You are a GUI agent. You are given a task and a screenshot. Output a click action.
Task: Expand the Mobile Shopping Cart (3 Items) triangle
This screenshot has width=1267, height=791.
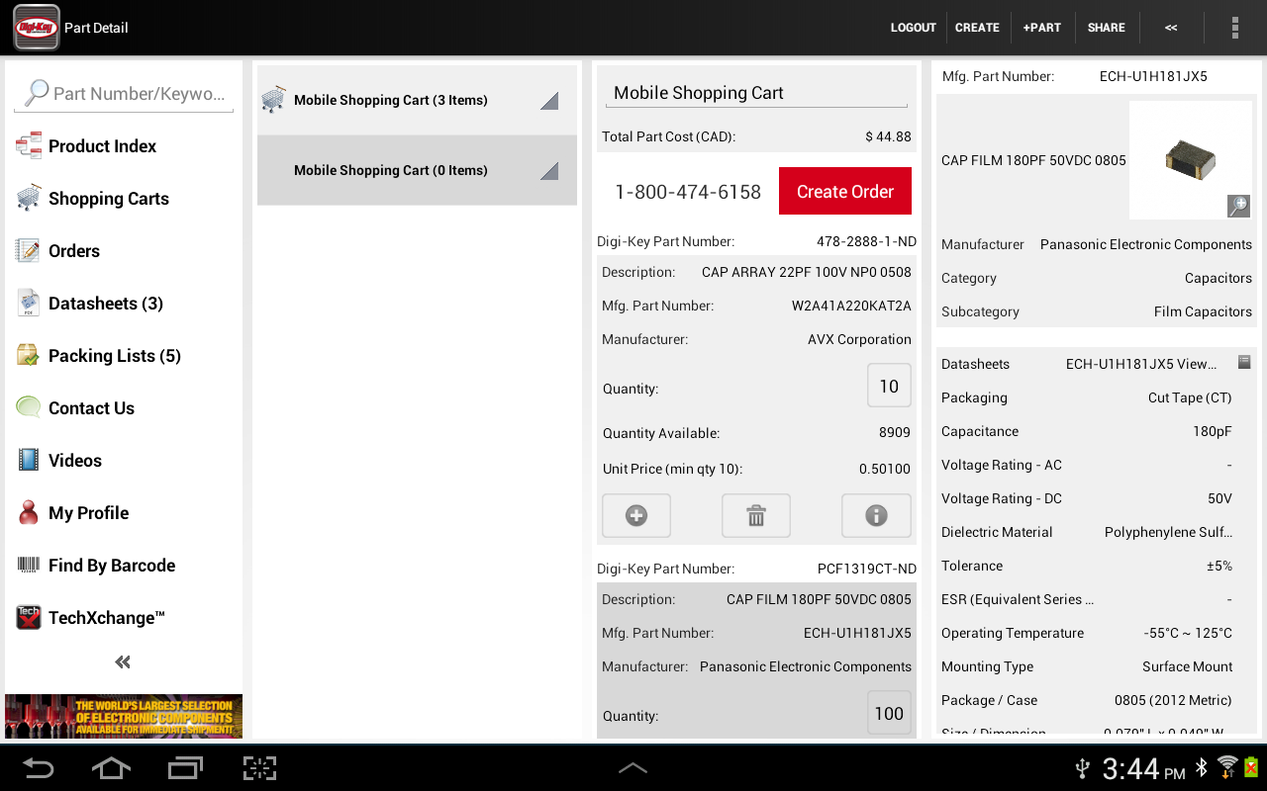pos(549,99)
